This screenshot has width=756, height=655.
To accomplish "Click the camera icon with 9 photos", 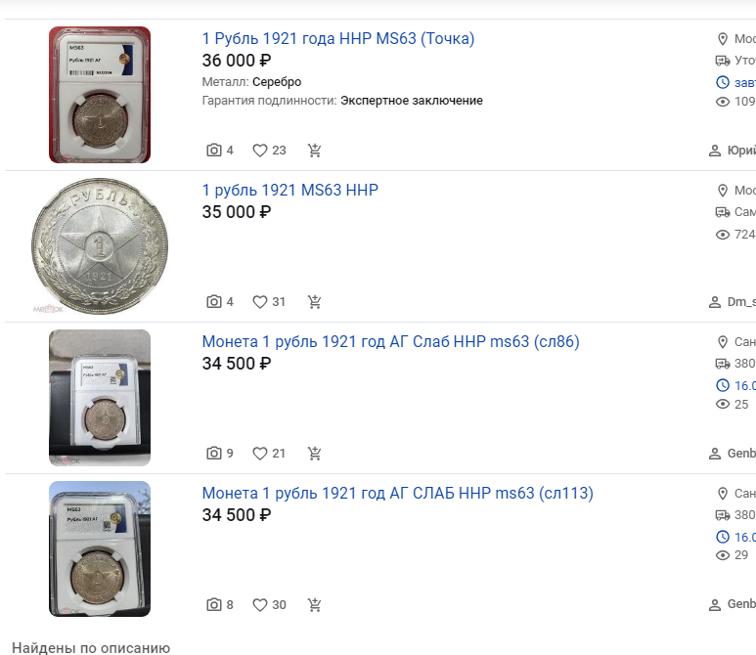I will (x=214, y=453).
